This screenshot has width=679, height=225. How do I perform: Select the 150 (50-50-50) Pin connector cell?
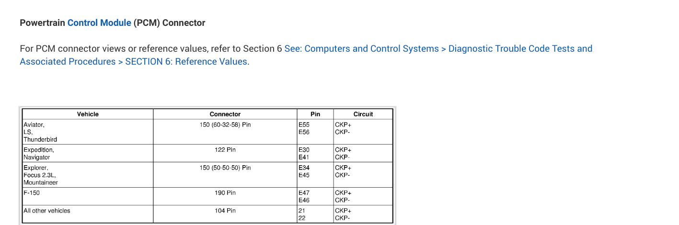point(225,168)
